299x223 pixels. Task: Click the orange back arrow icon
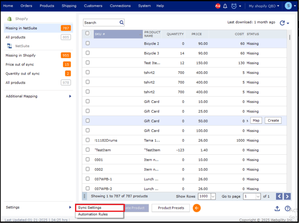pos(196,208)
